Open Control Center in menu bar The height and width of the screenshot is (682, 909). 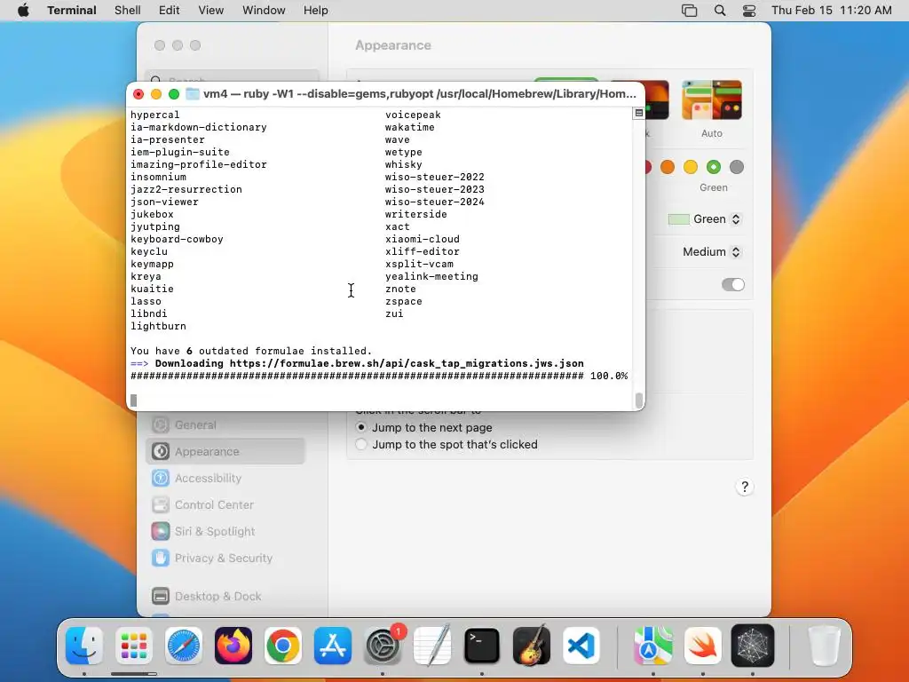pyautogui.click(x=749, y=11)
